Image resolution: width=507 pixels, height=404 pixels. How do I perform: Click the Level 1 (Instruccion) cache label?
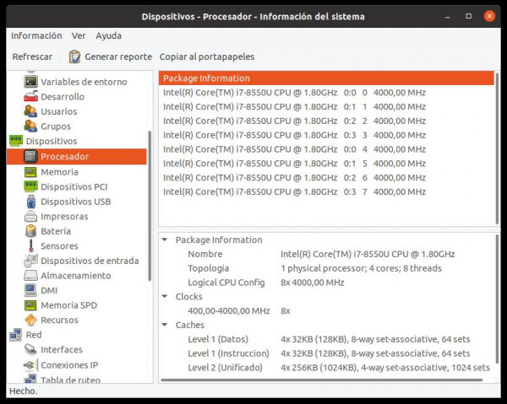tap(228, 353)
